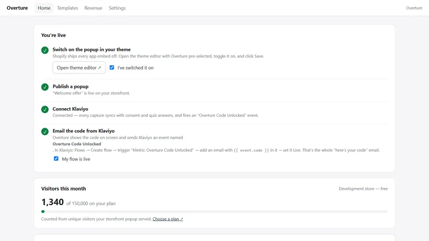Click green checkmark beside Email the code from Klaviyo
This screenshot has width=429, height=241.
(x=45, y=131)
